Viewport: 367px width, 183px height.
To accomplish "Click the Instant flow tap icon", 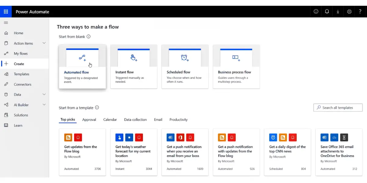I will 134,58.
